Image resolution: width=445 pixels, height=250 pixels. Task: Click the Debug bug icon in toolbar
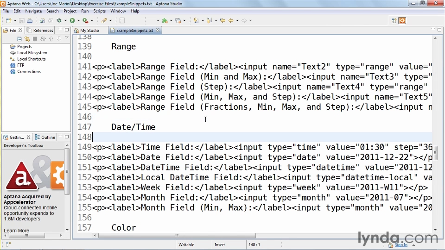59,20
